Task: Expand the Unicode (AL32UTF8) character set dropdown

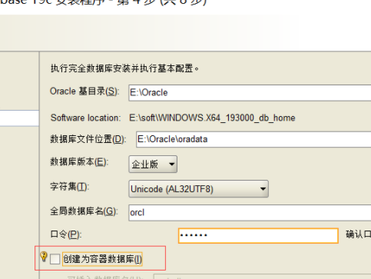Action: coord(198,189)
